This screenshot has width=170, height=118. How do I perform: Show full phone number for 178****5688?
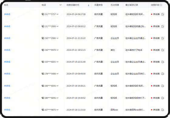[x=57, y=74]
